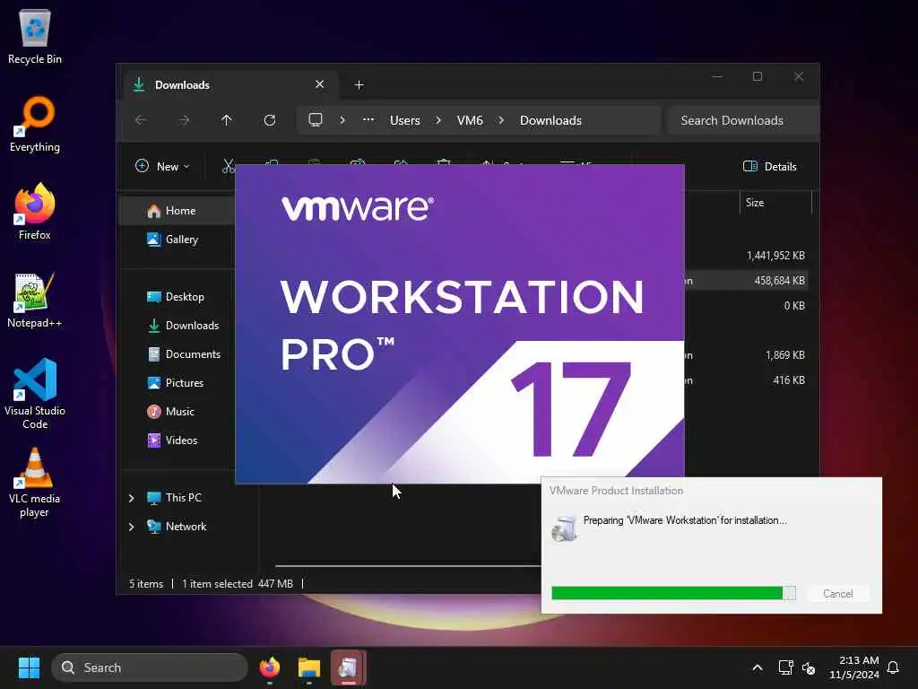Click '1 item selected 447 MB' status text

pyautogui.click(x=237, y=583)
